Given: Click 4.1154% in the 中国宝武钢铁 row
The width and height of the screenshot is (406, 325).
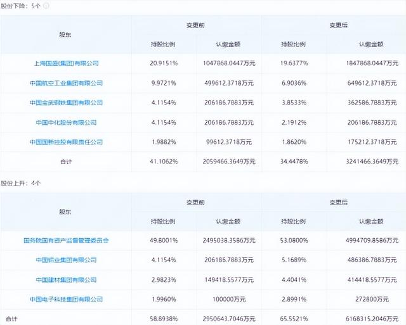Looking at the screenshot, I should pos(164,103).
